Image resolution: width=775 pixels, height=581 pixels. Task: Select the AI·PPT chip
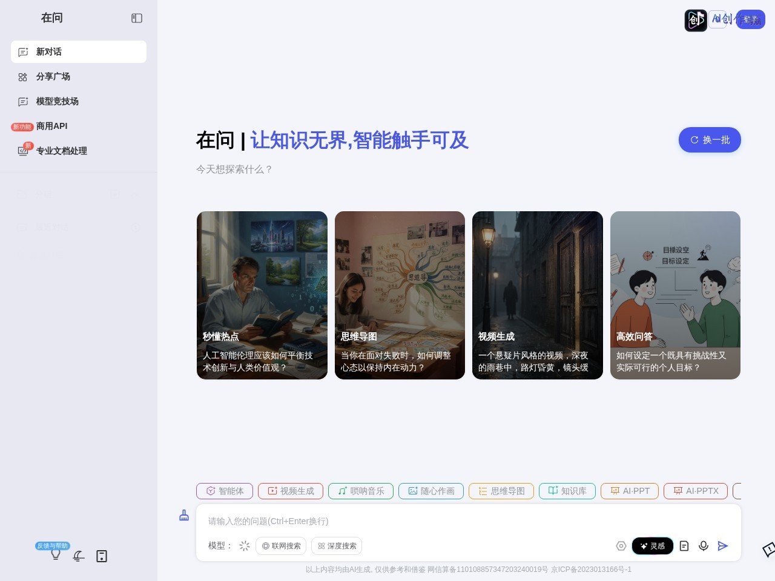point(630,491)
